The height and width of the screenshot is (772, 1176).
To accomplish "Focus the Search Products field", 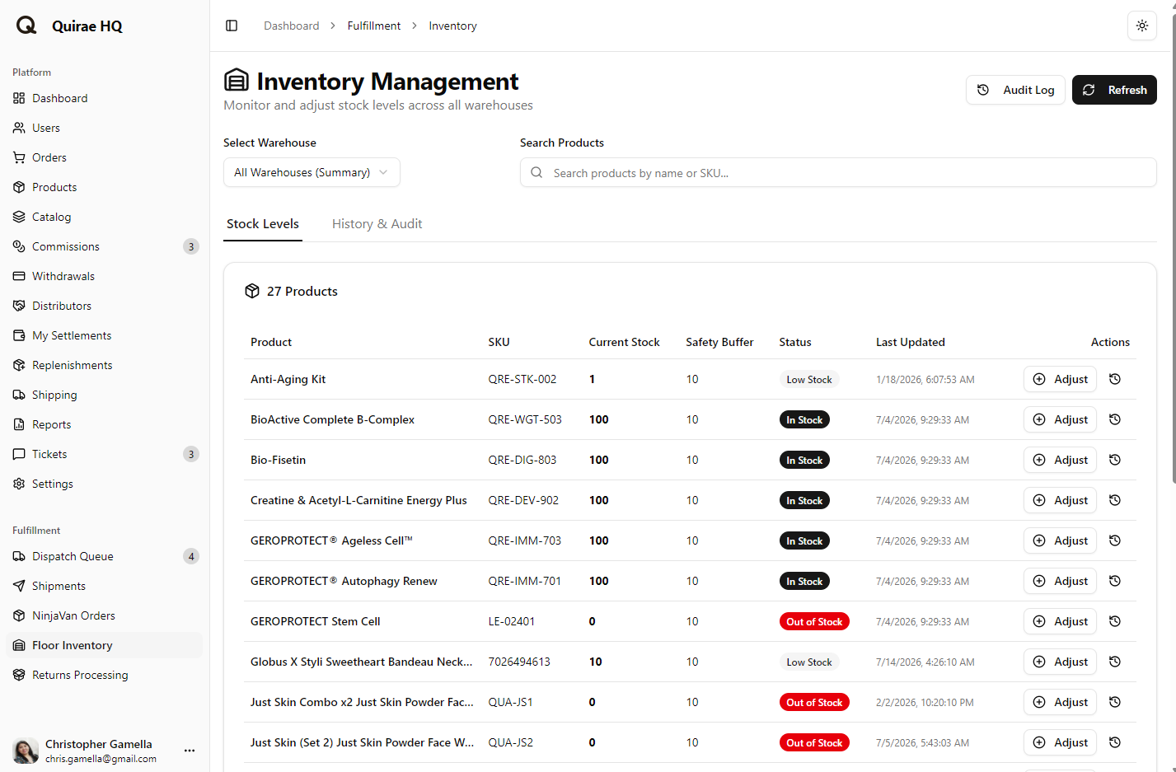I will click(838, 172).
